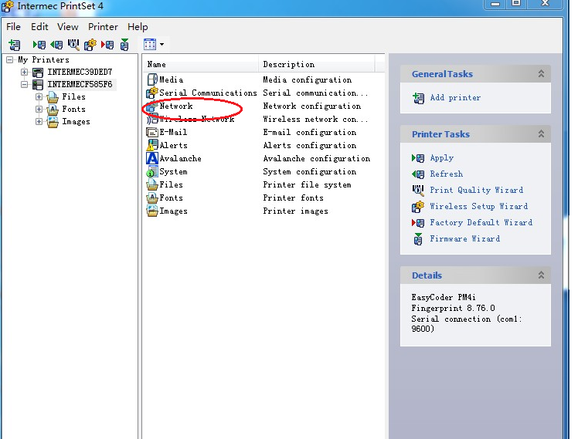
Task: Select Fonts in the left tree
Action: pos(73,109)
